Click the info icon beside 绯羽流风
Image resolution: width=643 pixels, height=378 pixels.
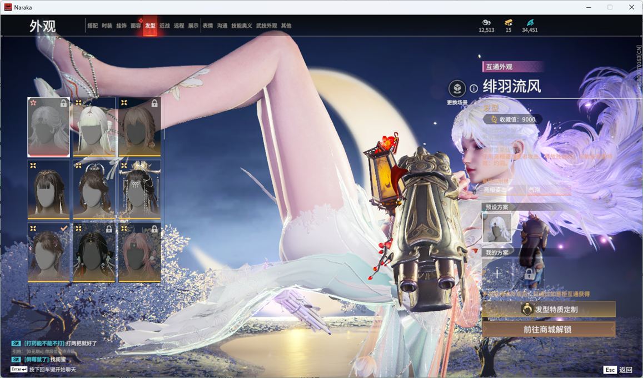[x=473, y=88]
